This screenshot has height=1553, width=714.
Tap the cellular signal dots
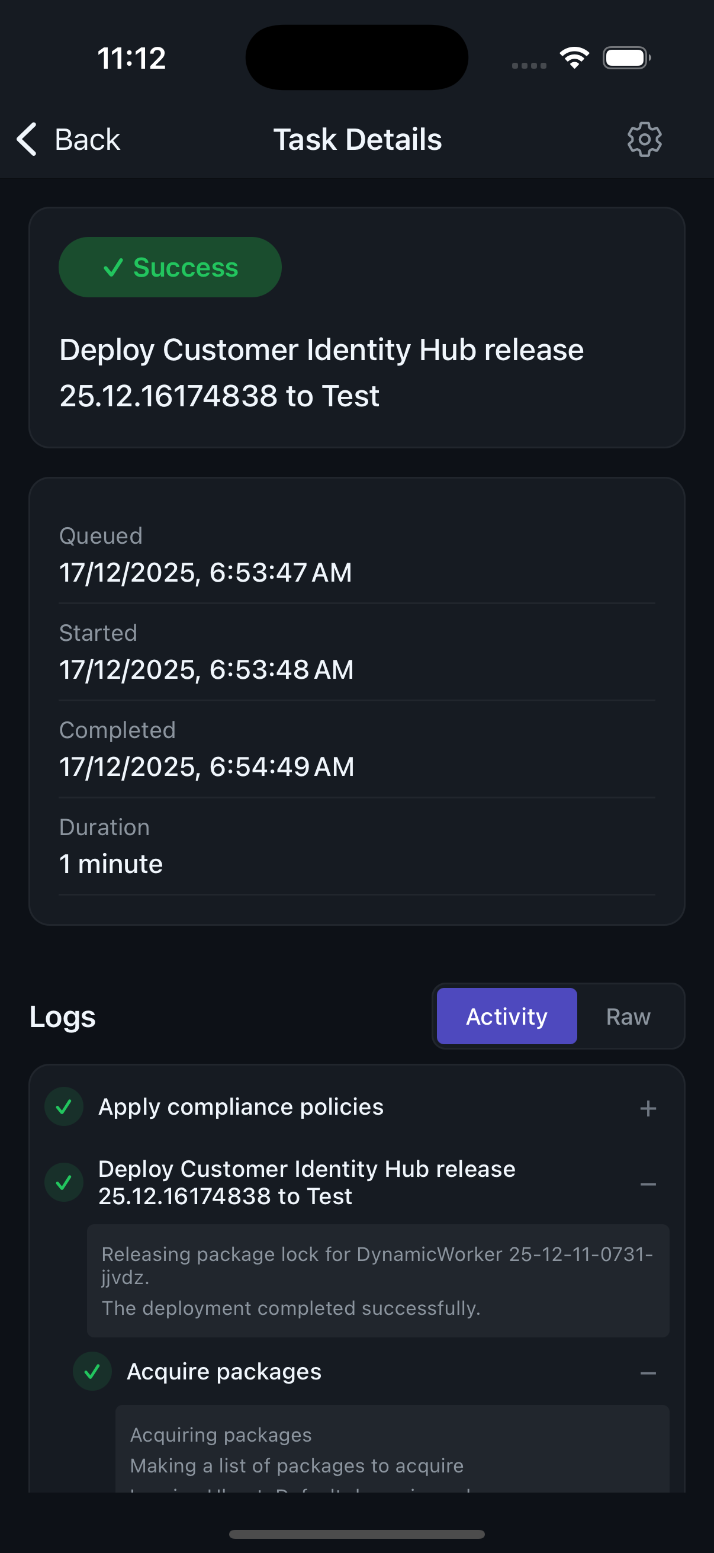529,65
